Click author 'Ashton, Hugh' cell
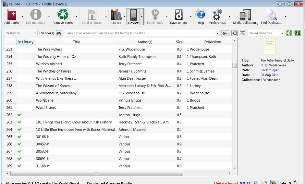 pyautogui.click(x=145, y=115)
